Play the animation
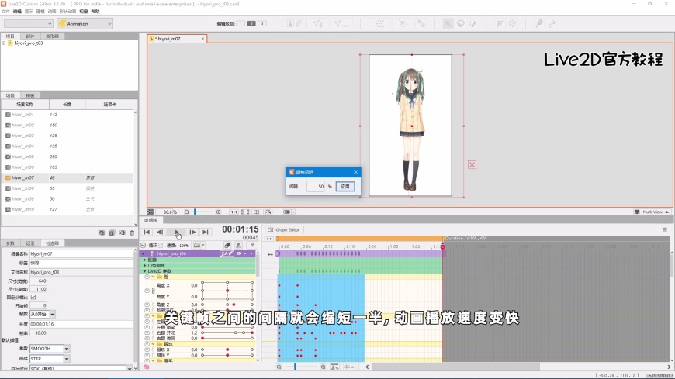Image resolution: width=675 pixels, height=379 pixels. [x=176, y=232]
